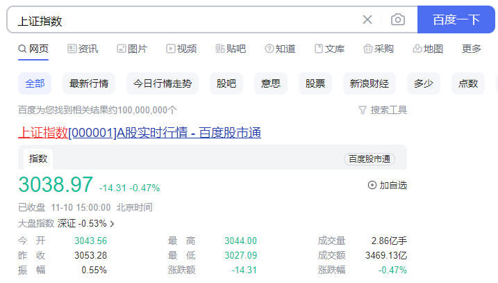
Task: Go to the 知道 tab
Action: (280, 49)
